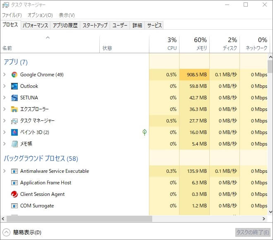The image size is (273, 240).
Task: Click the 16.0 MB ペイント 3D memory cell
Action: point(194,132)
